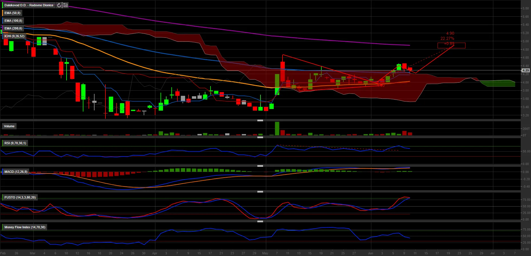Click the refresh icon beside the chart title

coord(59,5)
